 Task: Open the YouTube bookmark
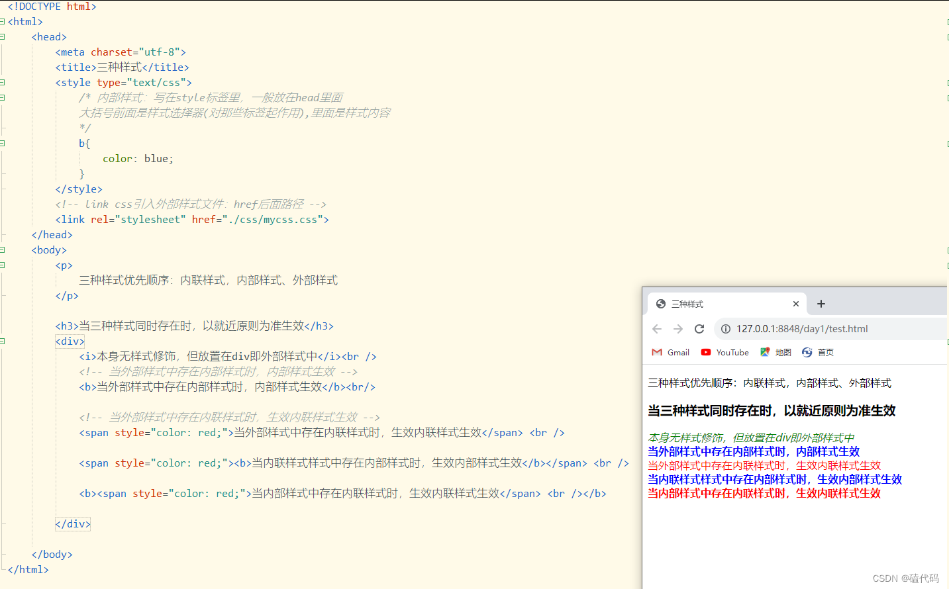[725, 353]
